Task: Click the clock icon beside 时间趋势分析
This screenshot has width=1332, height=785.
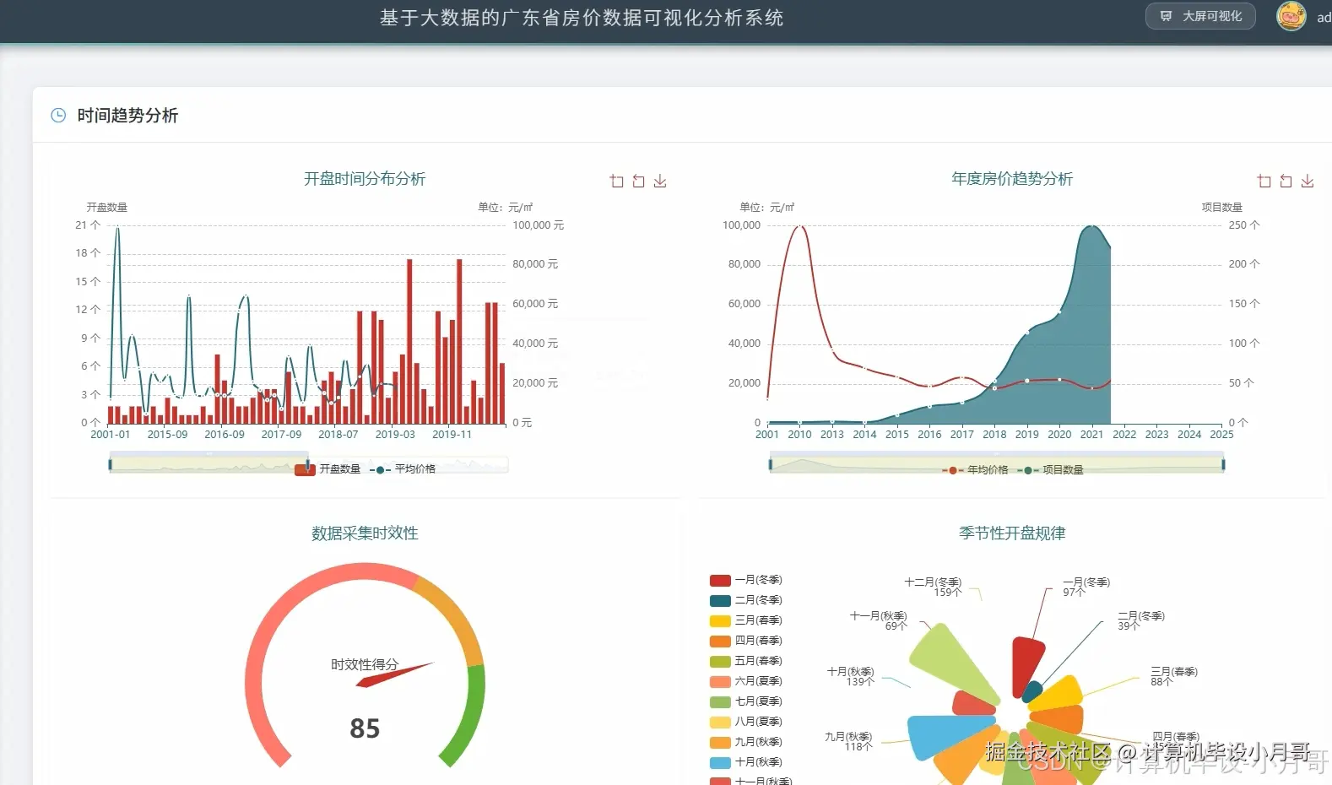Action: click(x=58, y=116)
